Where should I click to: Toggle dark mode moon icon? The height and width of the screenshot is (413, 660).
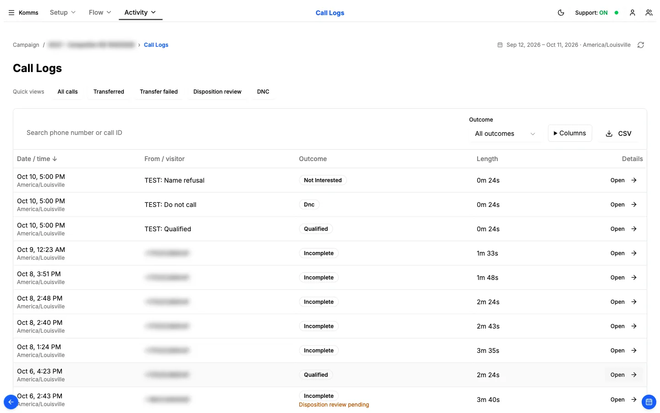561,13
